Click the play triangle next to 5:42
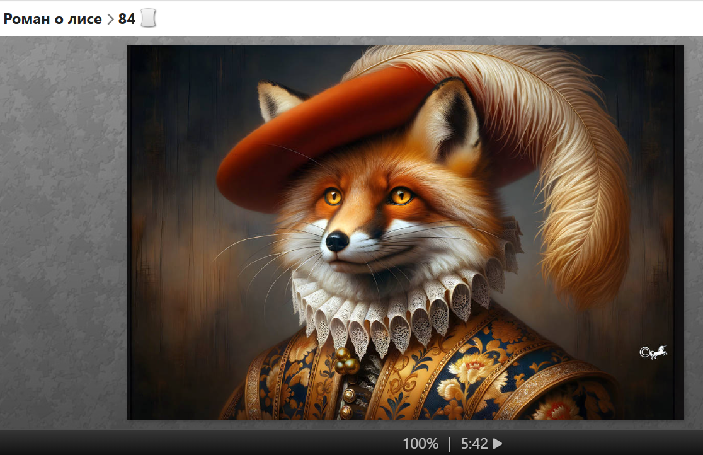Image resolution: width=703 pixels, height=455 pixels. click(498, 444)
